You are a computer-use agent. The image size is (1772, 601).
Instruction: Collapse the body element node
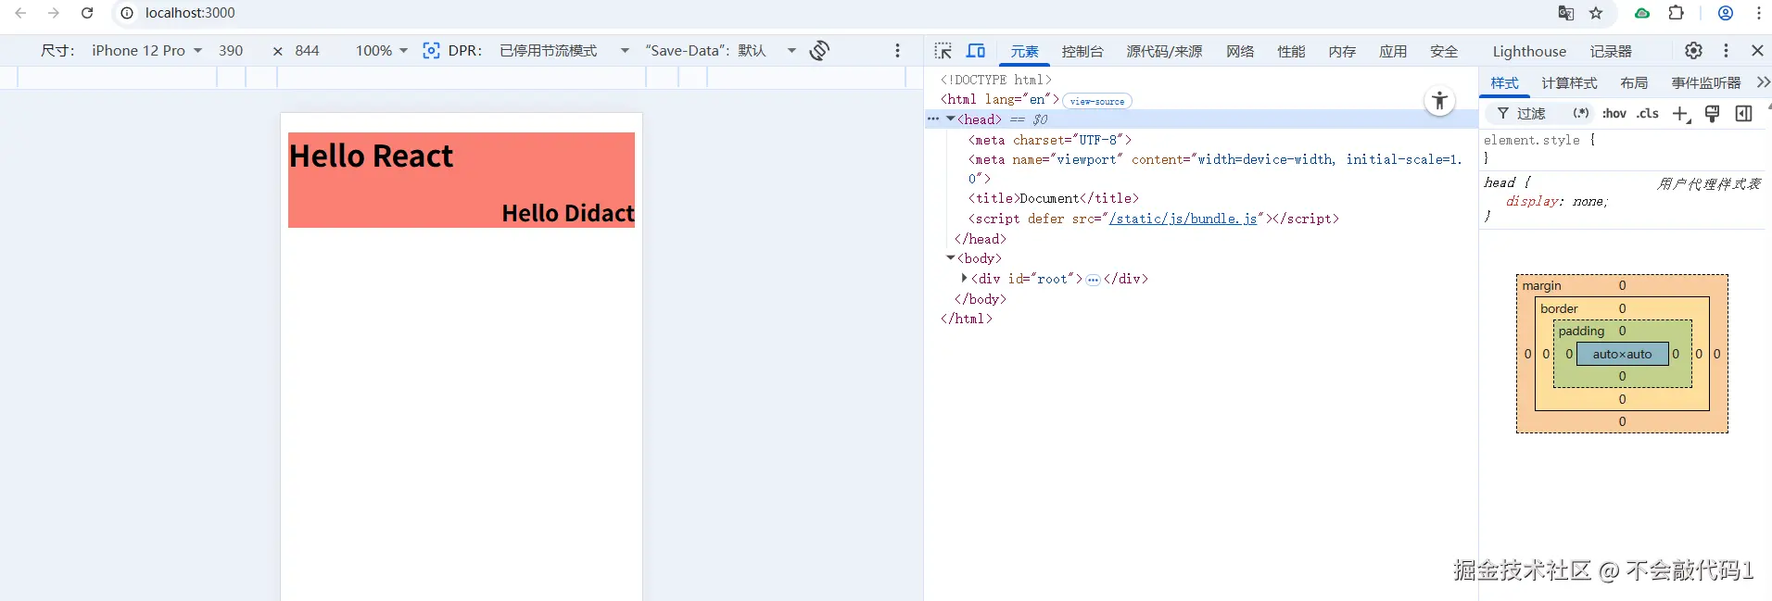coord(950,257)
